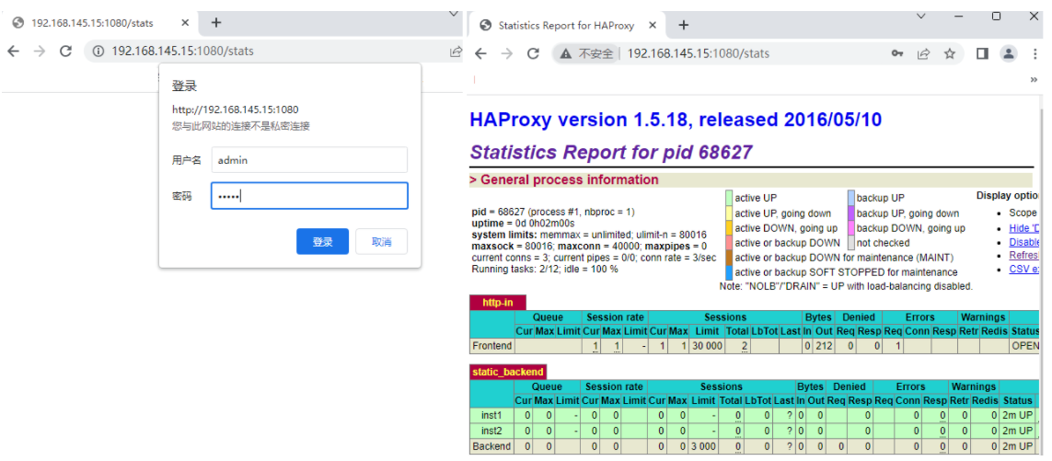
Task: Click Forward arrow in right browser window
Action: coord(507,53)
